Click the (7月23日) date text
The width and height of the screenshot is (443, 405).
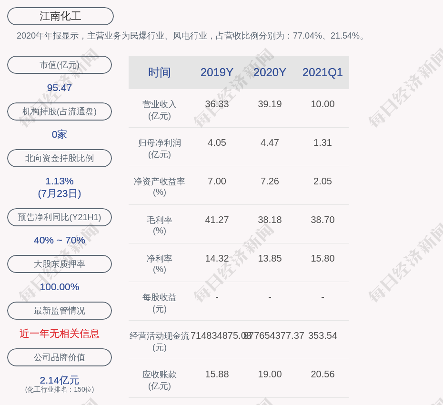(x=60, y=193)
